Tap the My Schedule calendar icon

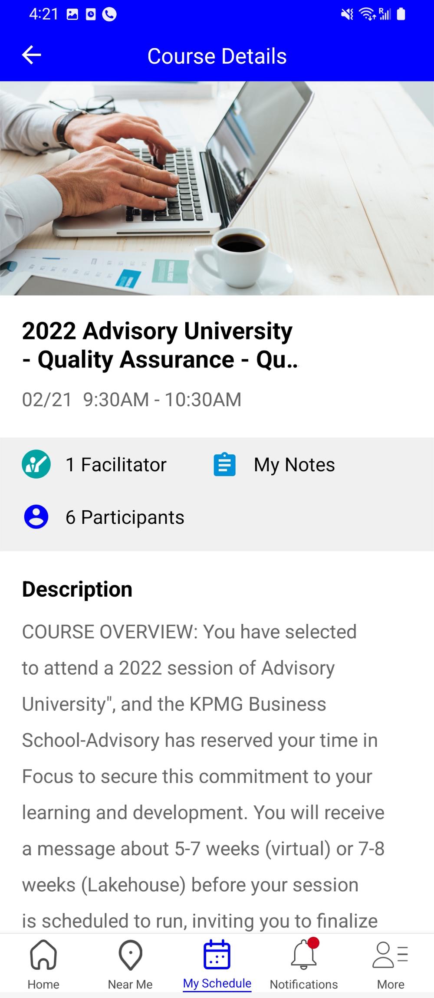[x=217, y=955]
